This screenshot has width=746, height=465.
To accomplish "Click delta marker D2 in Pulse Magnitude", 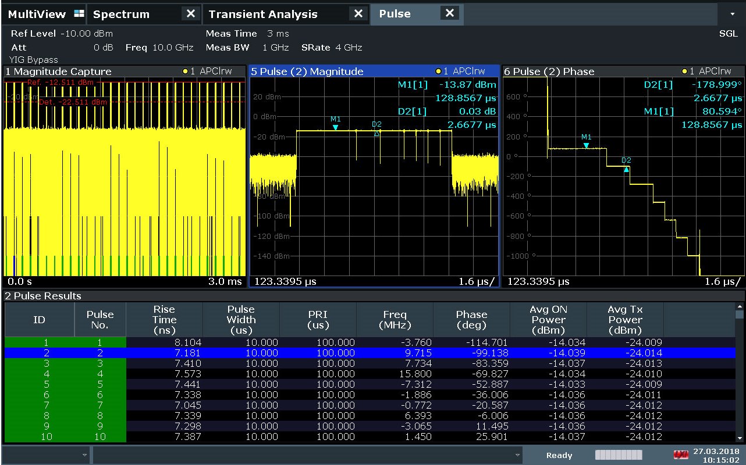I will pos(376,132).
